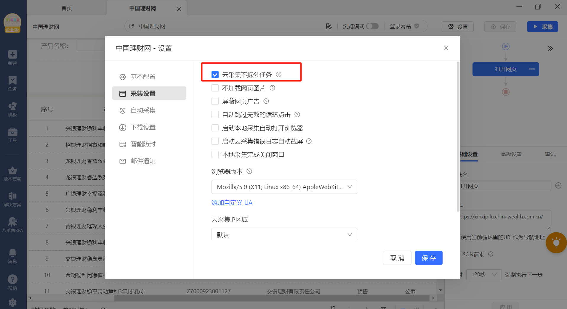Switch to the 高级设置 tab

(511, 154)
